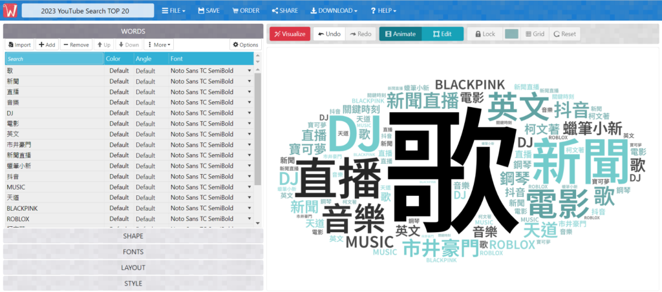Move word Down button

coord(129,45)
